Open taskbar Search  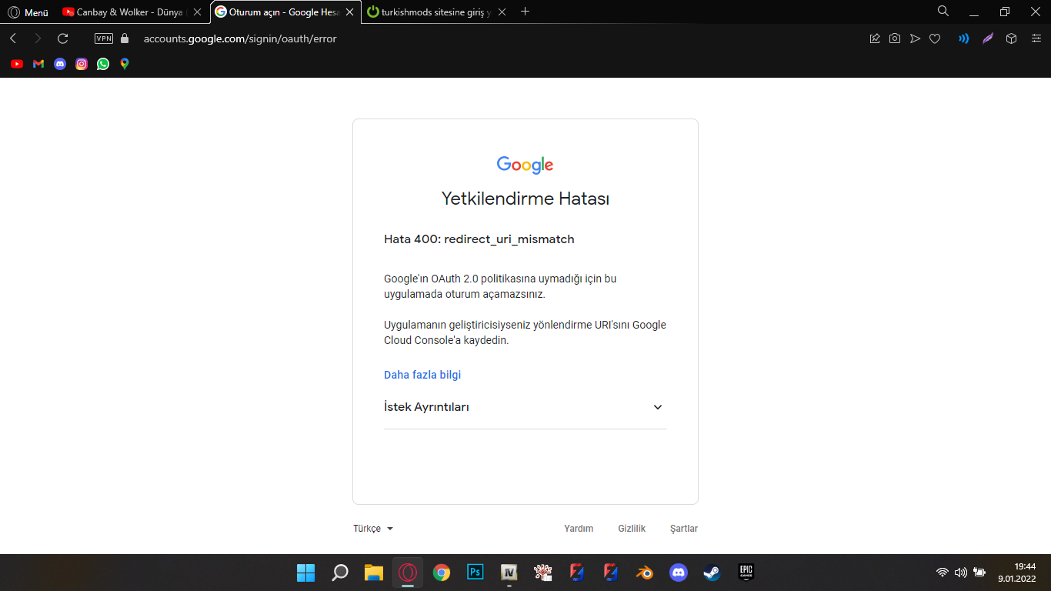pyautogui.click(x=340, y=573)
